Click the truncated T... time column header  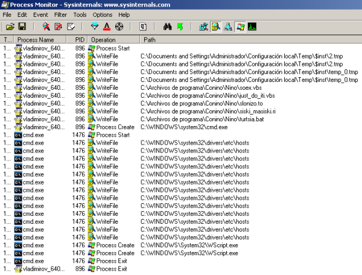coord(7,40)
